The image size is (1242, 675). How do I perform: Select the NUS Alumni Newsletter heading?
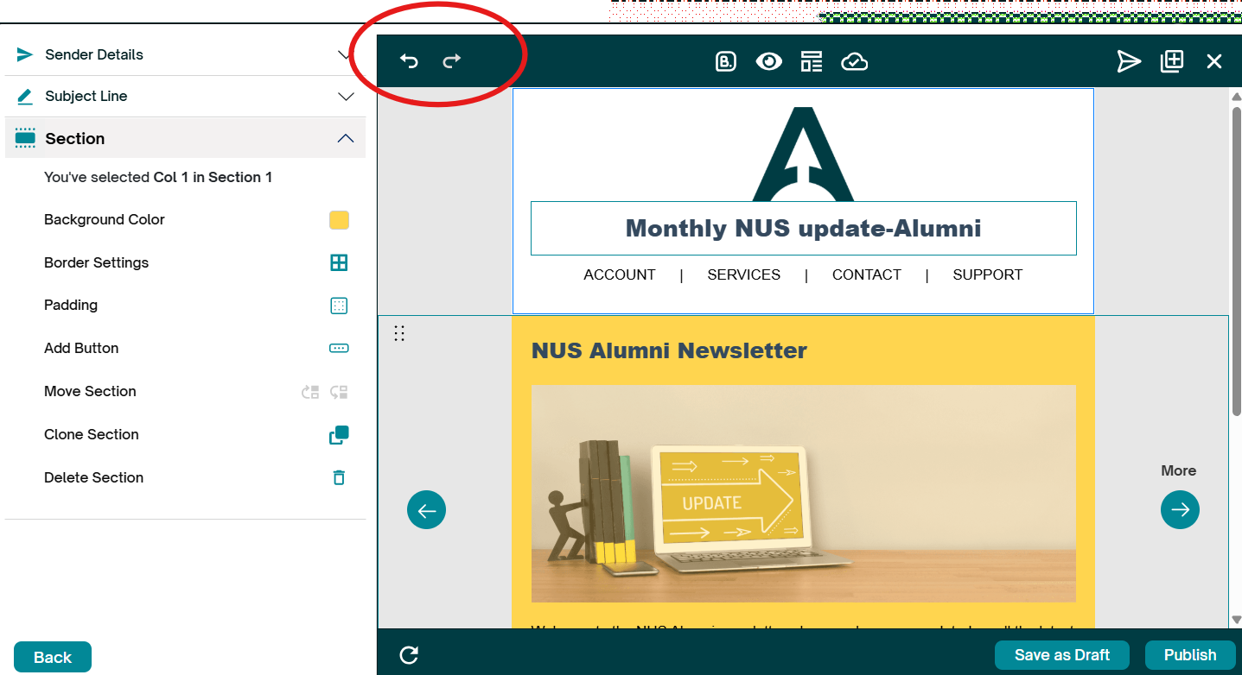669,350
